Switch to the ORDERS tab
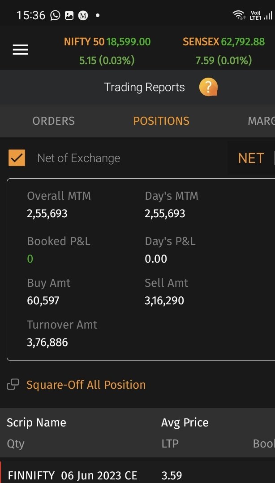This screenshot has height=483, width=275. pos(53,121)
